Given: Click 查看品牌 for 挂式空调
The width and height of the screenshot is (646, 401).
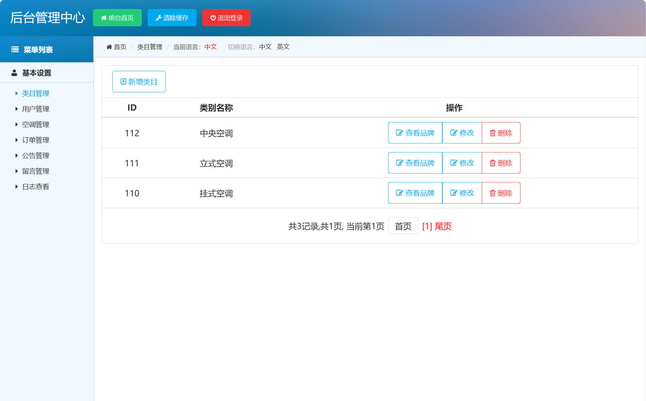Looking at the screenshot, I should [415, 193].
